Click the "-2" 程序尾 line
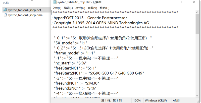 [x=86, y=78]
